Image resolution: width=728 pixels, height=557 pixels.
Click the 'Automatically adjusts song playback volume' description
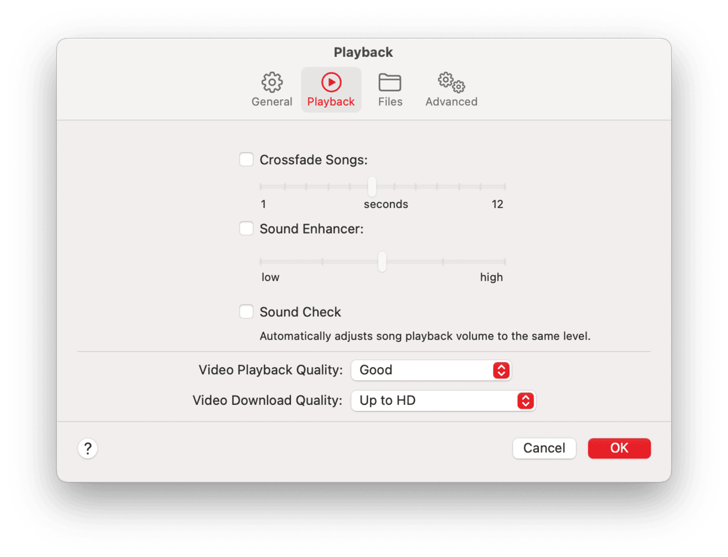(x=425, y=337)
